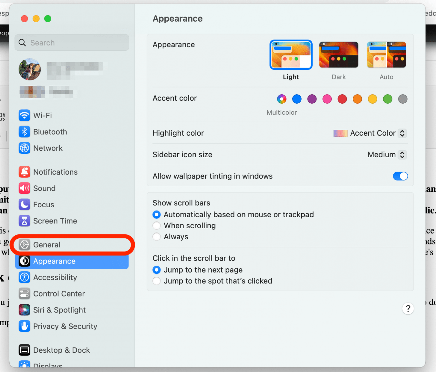
Task: Select 'When scrolling' scroll bar option
Action: pos(157,226)
